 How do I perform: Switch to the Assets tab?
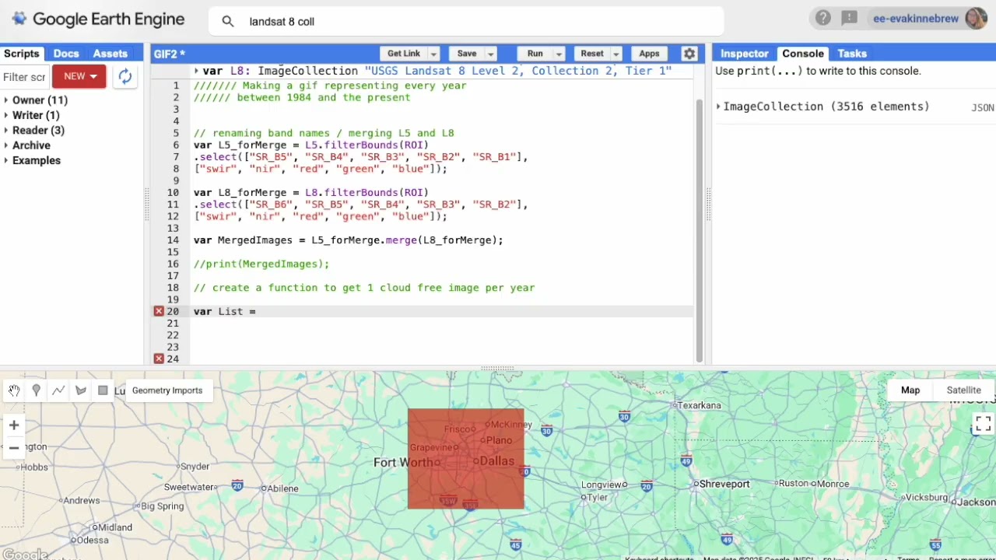tap(110, 54)
